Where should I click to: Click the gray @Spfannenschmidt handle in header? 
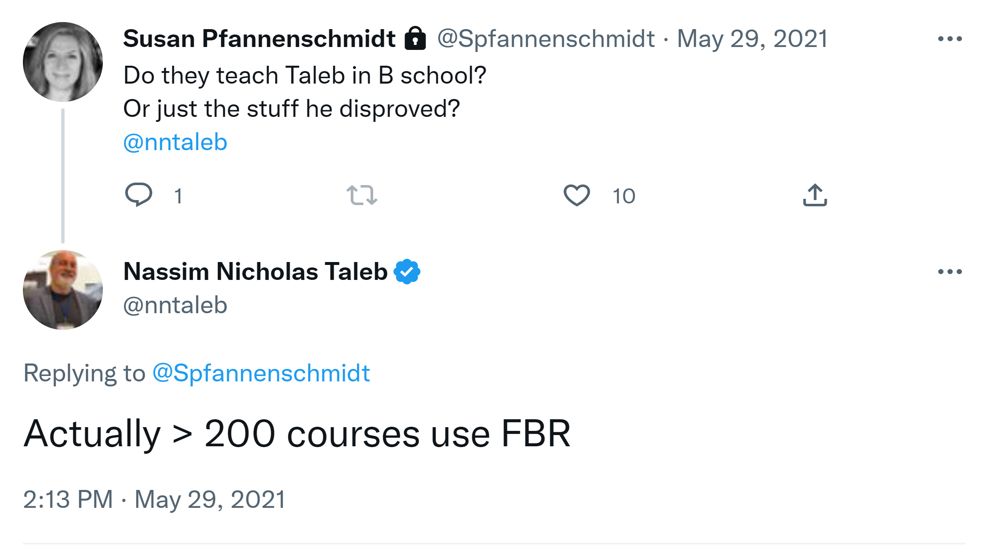coord(546,39)
